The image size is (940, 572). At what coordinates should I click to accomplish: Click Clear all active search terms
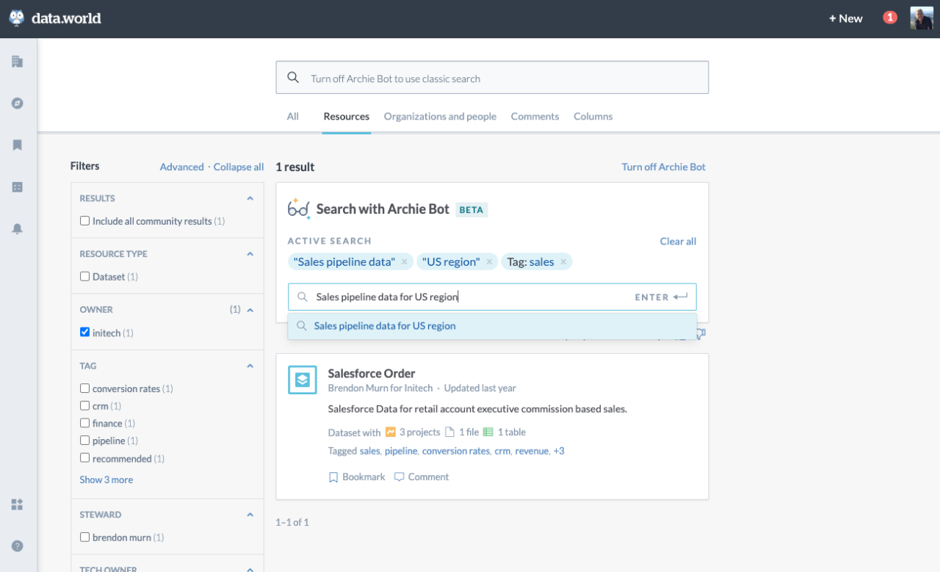pyautogui.click(x=678, y=242)
